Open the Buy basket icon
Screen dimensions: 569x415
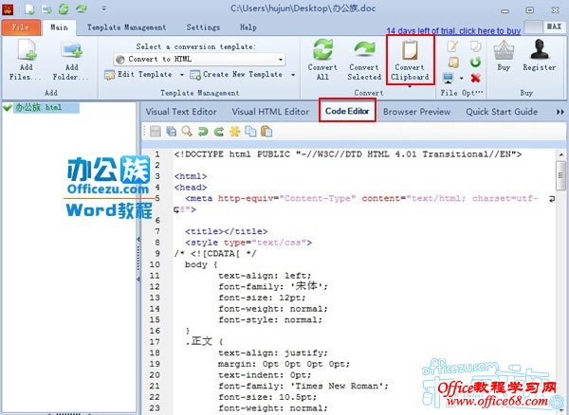(504, 50)
